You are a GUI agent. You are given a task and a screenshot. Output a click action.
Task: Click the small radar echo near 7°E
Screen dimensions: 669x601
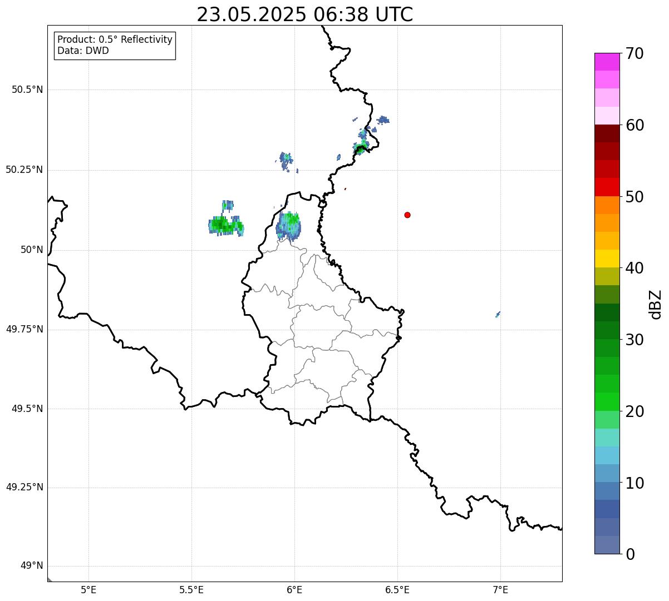pos(498,315)
